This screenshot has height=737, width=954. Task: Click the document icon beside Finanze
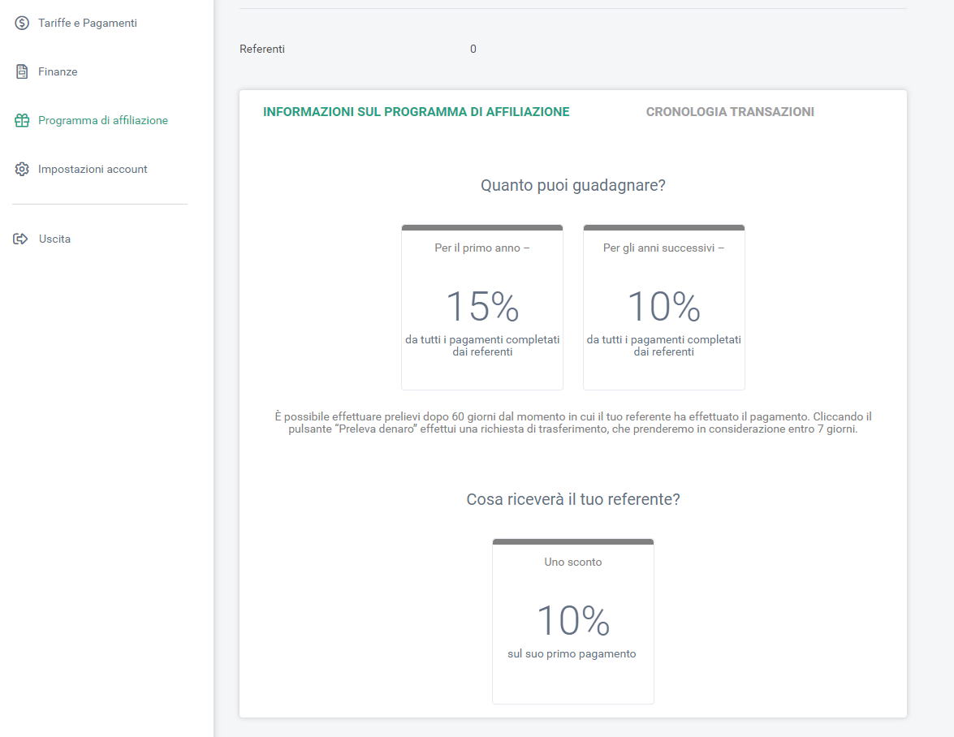pos(22,71)
